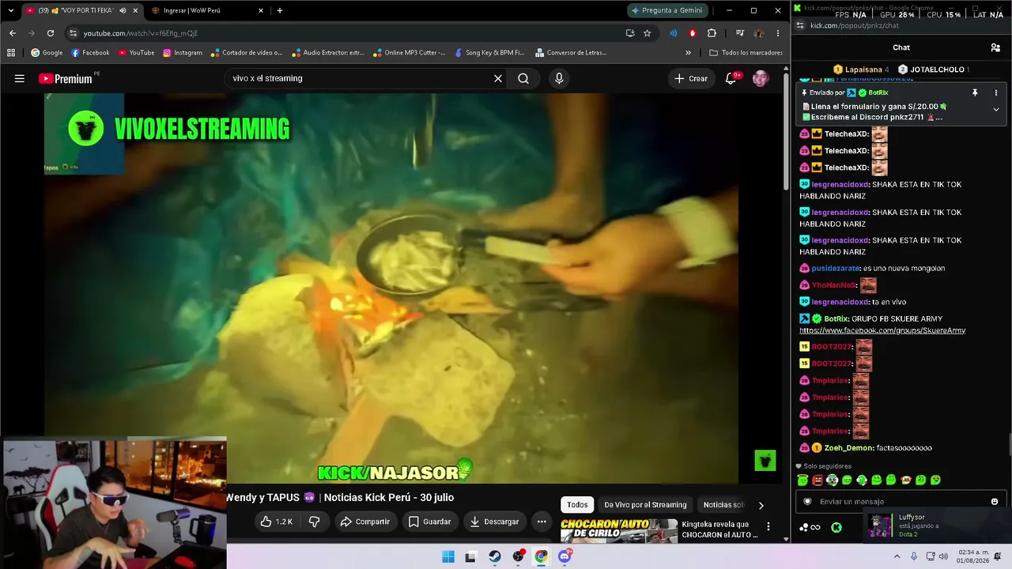1012x569 pixels.
Task: Expand Chrome tab search dropdown
Action: [10, 10]
